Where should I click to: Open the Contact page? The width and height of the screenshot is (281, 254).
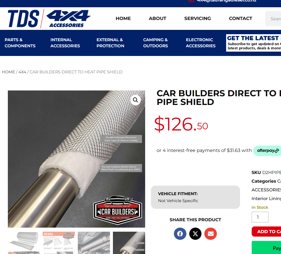point(240,19)
